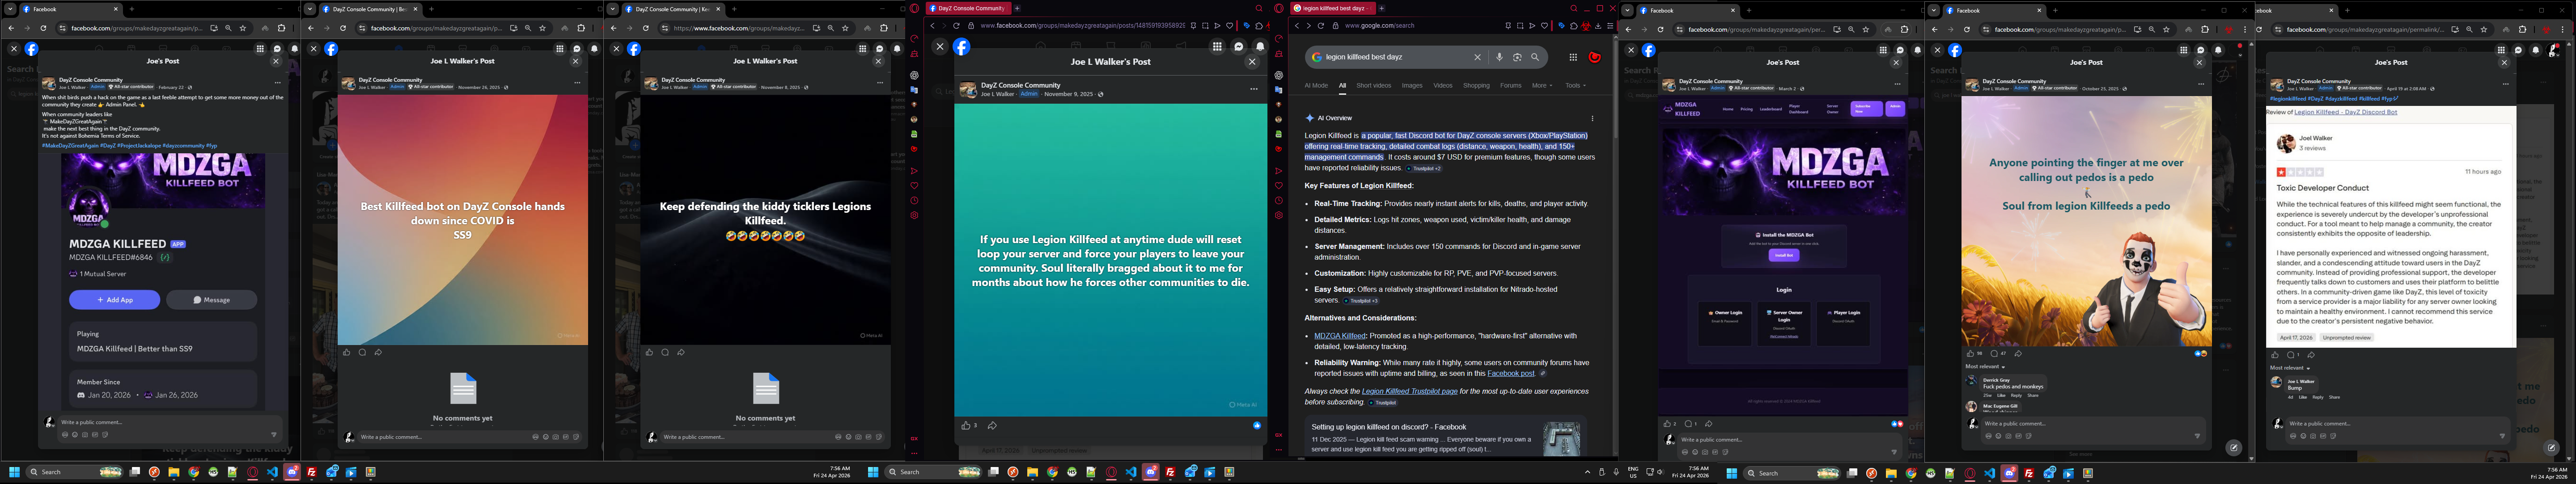Open Messenger in the October 25 post window
2576x484 pixels.
(x=2201, y=50)
